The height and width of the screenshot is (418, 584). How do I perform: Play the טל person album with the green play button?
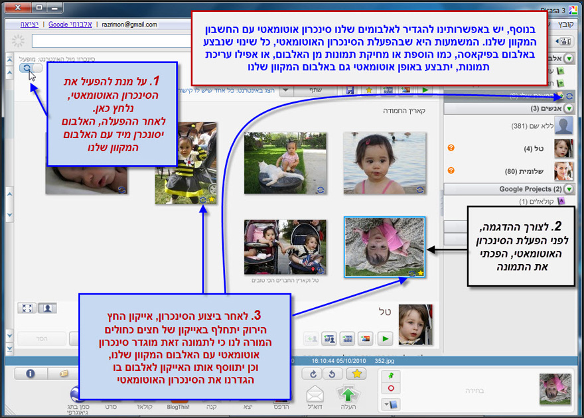[385, 339]
